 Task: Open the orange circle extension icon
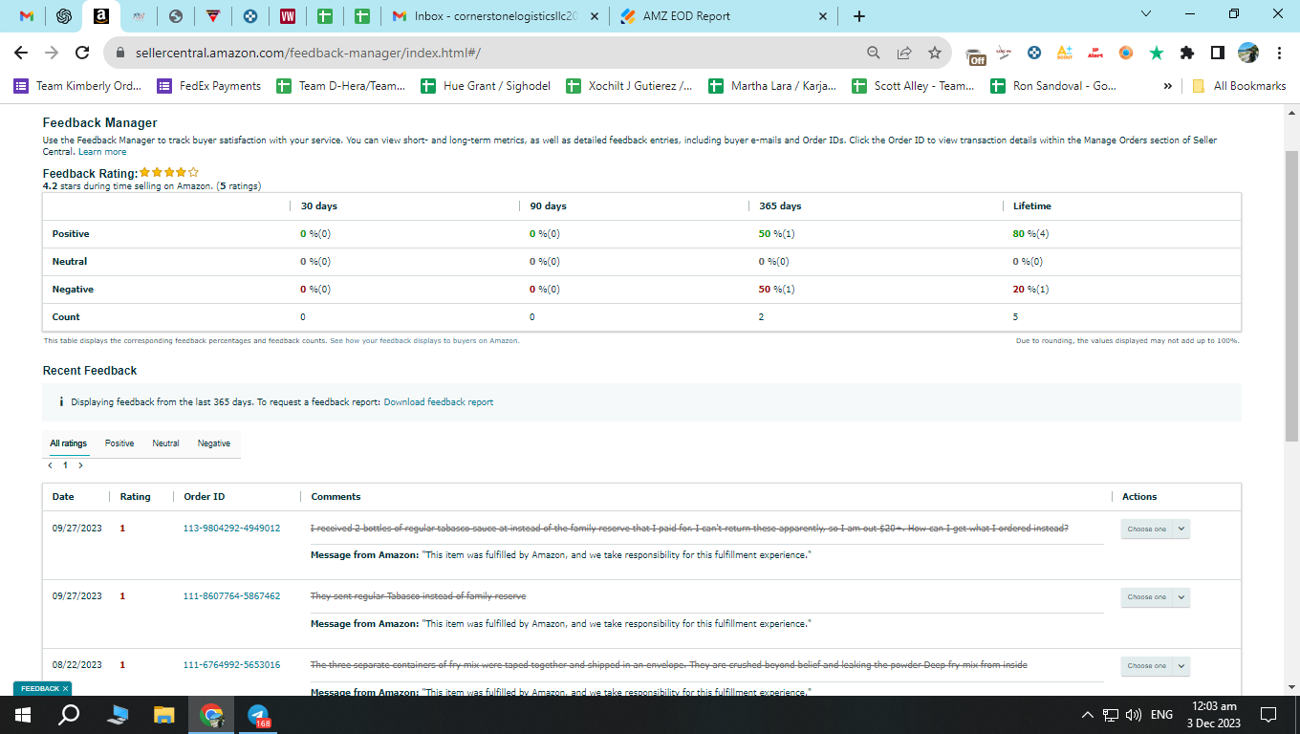[1126, 53]
